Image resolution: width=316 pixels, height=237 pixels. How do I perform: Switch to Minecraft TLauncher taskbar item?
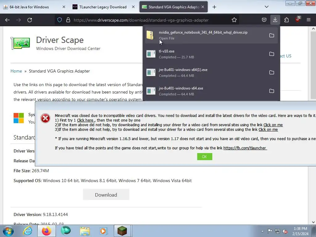point(122,231)
